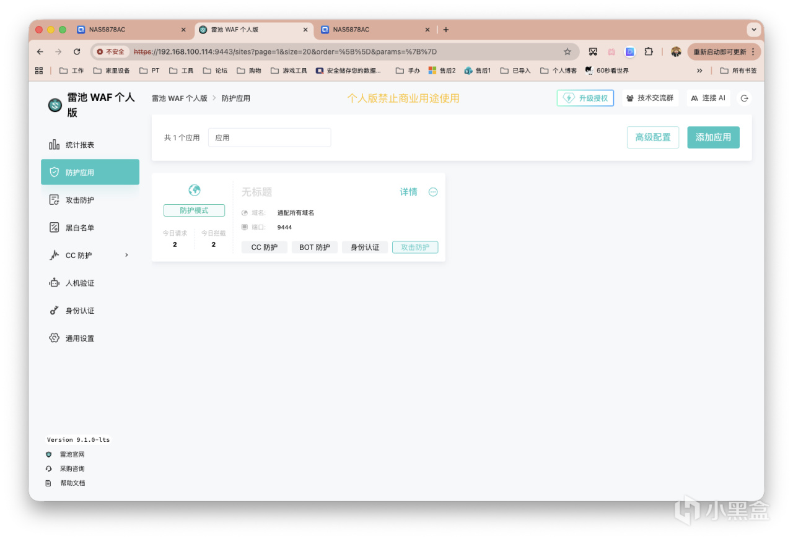Open the 家里设备 bookmark folder
This screenshot has height=539, width=793.
pyautogui.click(x=112, y=71)
